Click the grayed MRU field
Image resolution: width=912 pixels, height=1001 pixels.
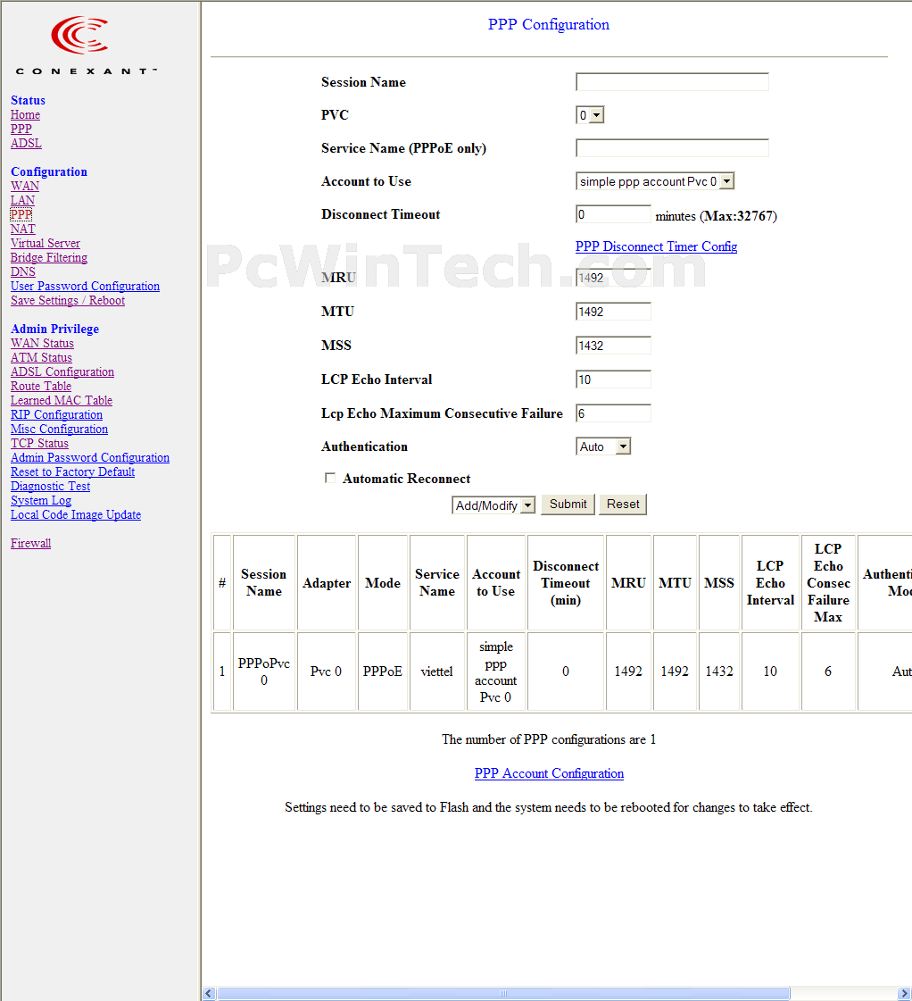point(614,278)
